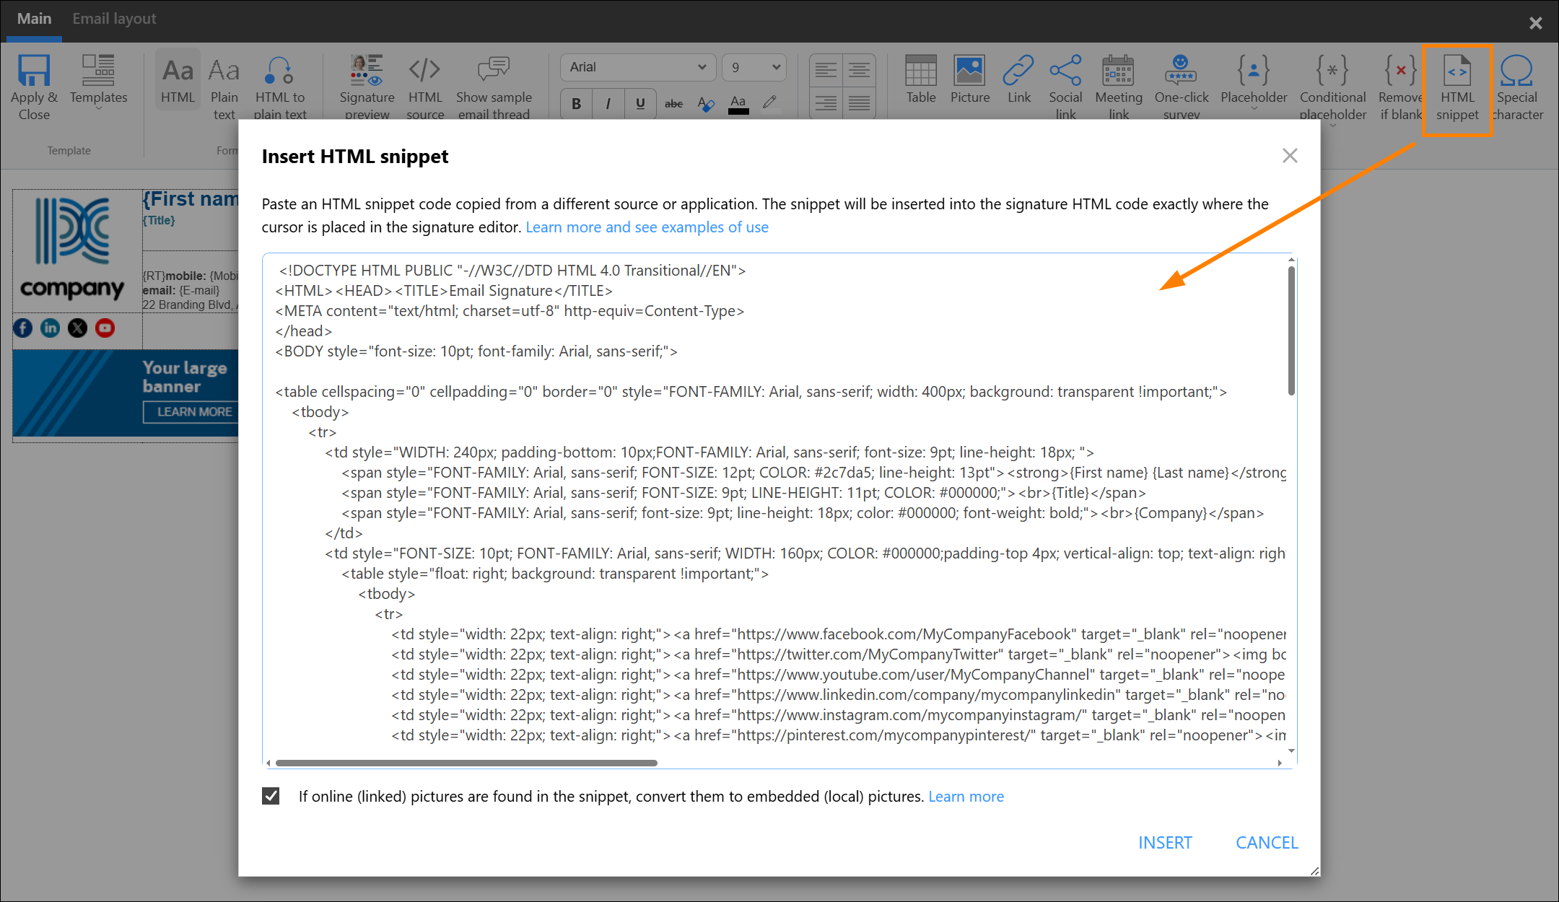
Task: Click the X (Twitter) icon in the signature
Action: (77, 328)
